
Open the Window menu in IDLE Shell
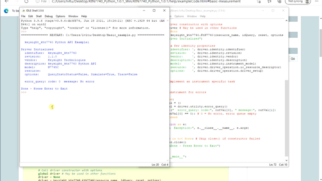73,16
